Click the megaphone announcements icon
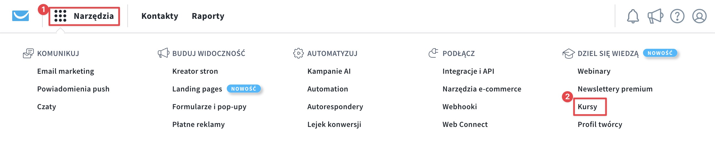 tap(655, 16)
